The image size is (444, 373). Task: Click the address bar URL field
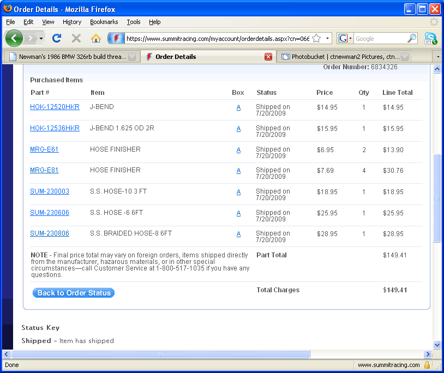coord(218,39)
